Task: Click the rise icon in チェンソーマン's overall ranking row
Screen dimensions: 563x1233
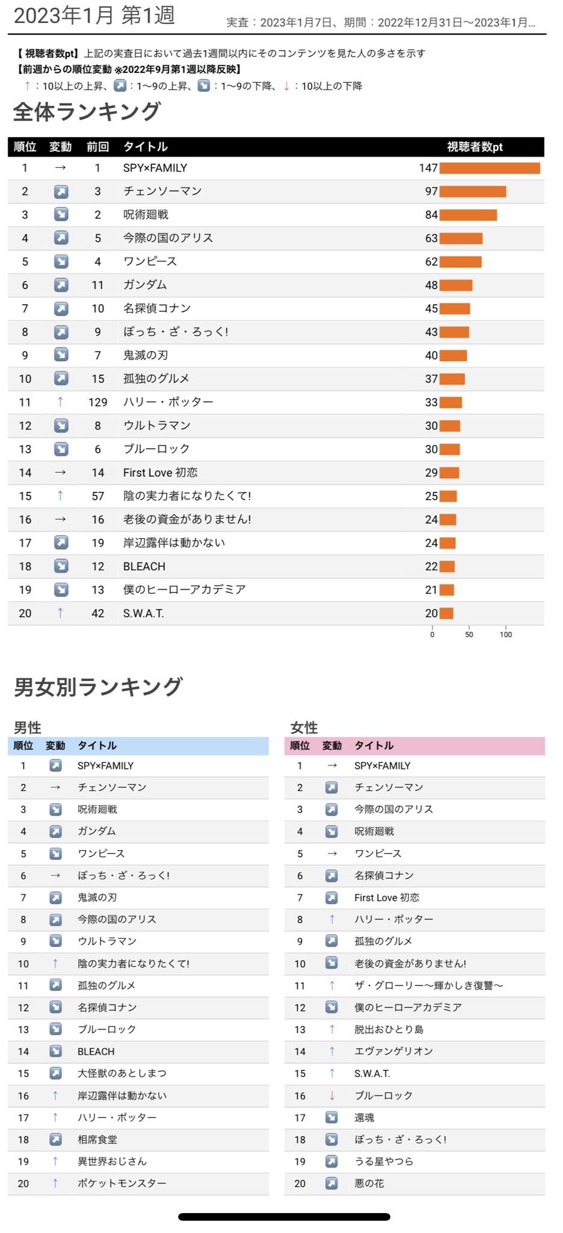Action: pyautogui.click(x=61, y=191)
